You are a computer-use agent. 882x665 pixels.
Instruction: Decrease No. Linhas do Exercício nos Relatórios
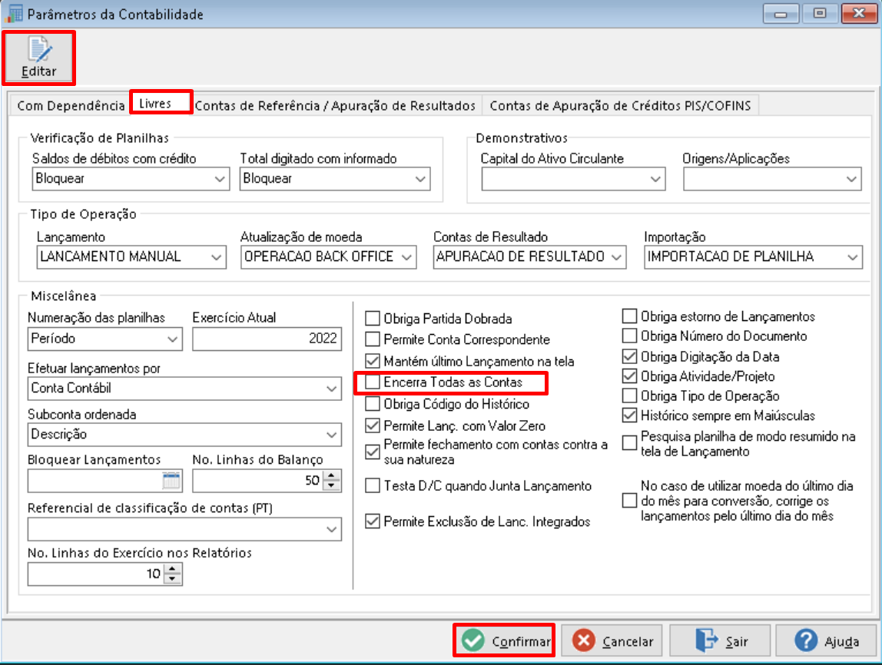click(174, 579)
